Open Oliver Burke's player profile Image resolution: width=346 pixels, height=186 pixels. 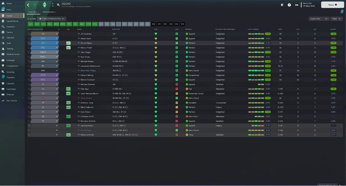86,98
